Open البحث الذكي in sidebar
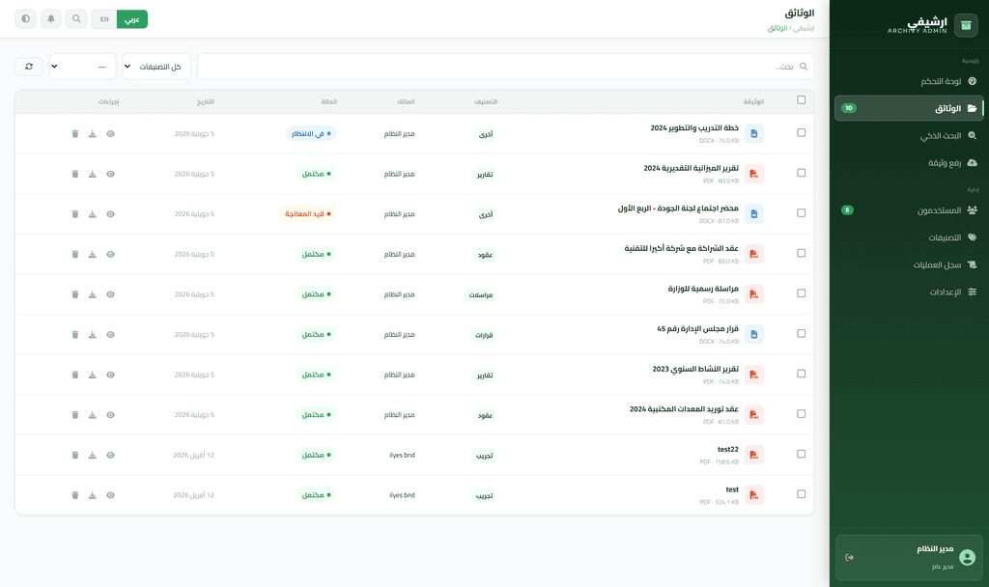Image resolution: width=989 pixels, height=587 pixels. tap(908, 135)
